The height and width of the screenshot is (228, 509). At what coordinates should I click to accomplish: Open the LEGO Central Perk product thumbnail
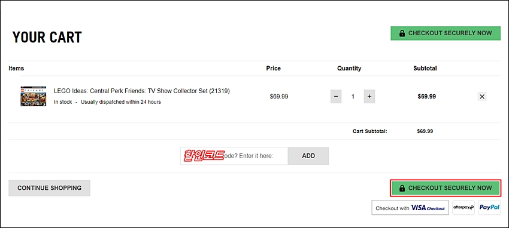34,96
